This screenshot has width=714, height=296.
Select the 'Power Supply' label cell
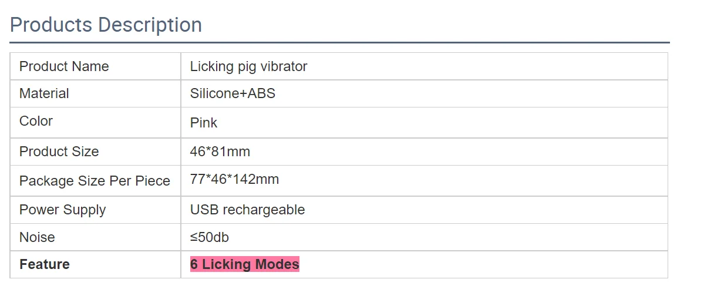[62, 210]
